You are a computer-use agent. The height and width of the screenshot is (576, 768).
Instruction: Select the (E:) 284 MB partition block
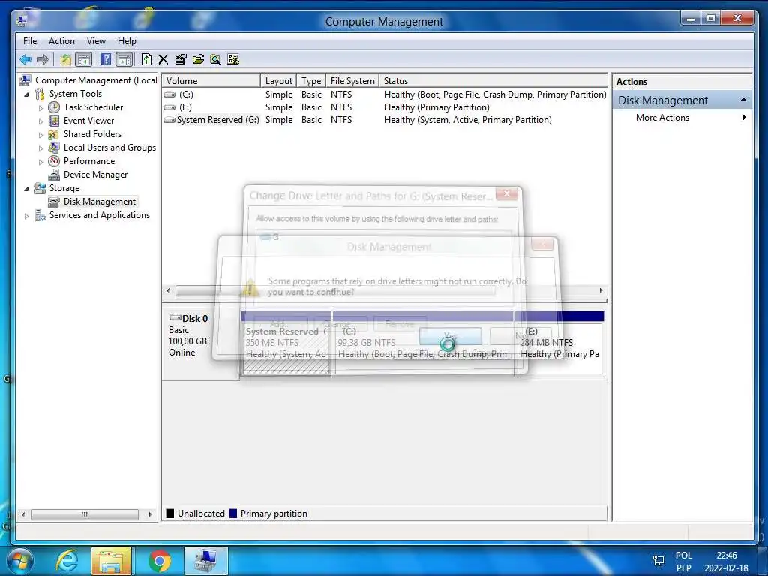coord(559,343)
